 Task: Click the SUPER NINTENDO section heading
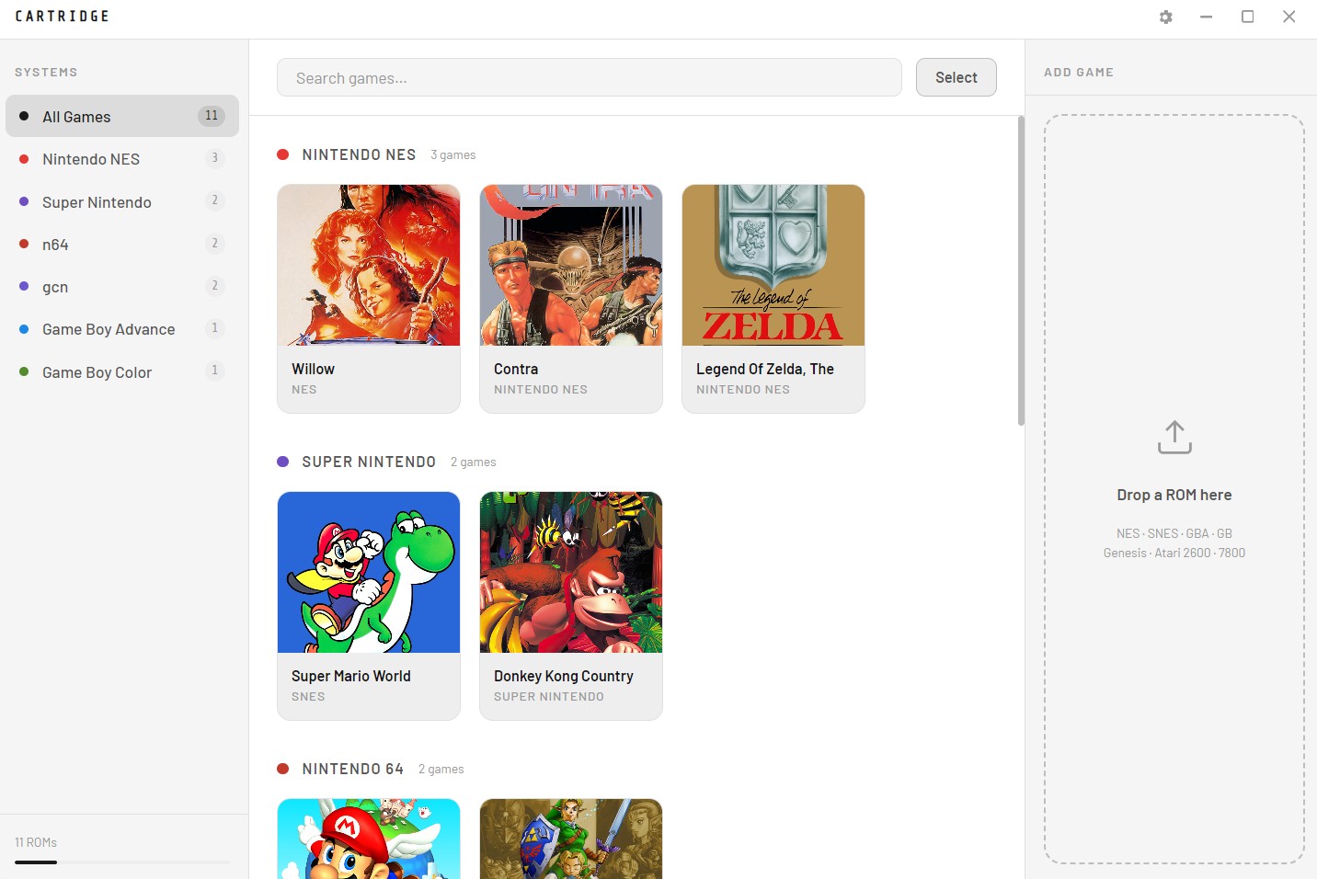pyautogui.click(x=369, y=462)
